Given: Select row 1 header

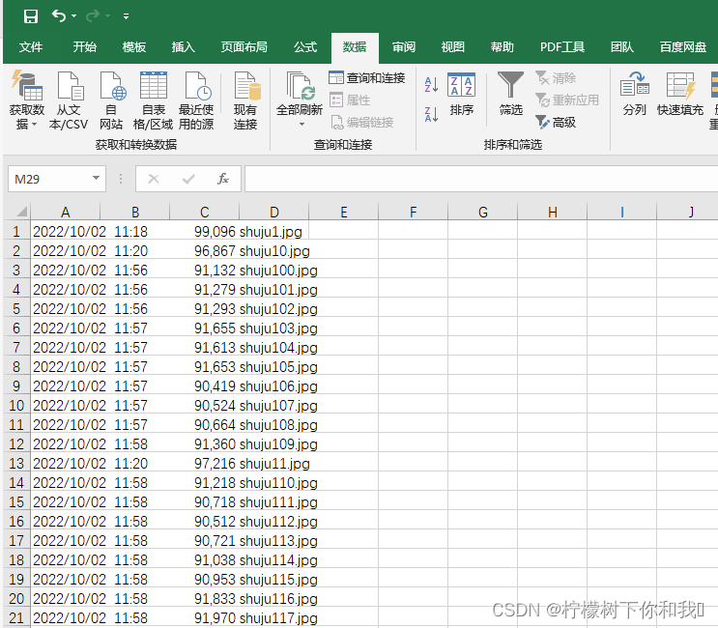Looking at the screenshot, I should (16, 232).
